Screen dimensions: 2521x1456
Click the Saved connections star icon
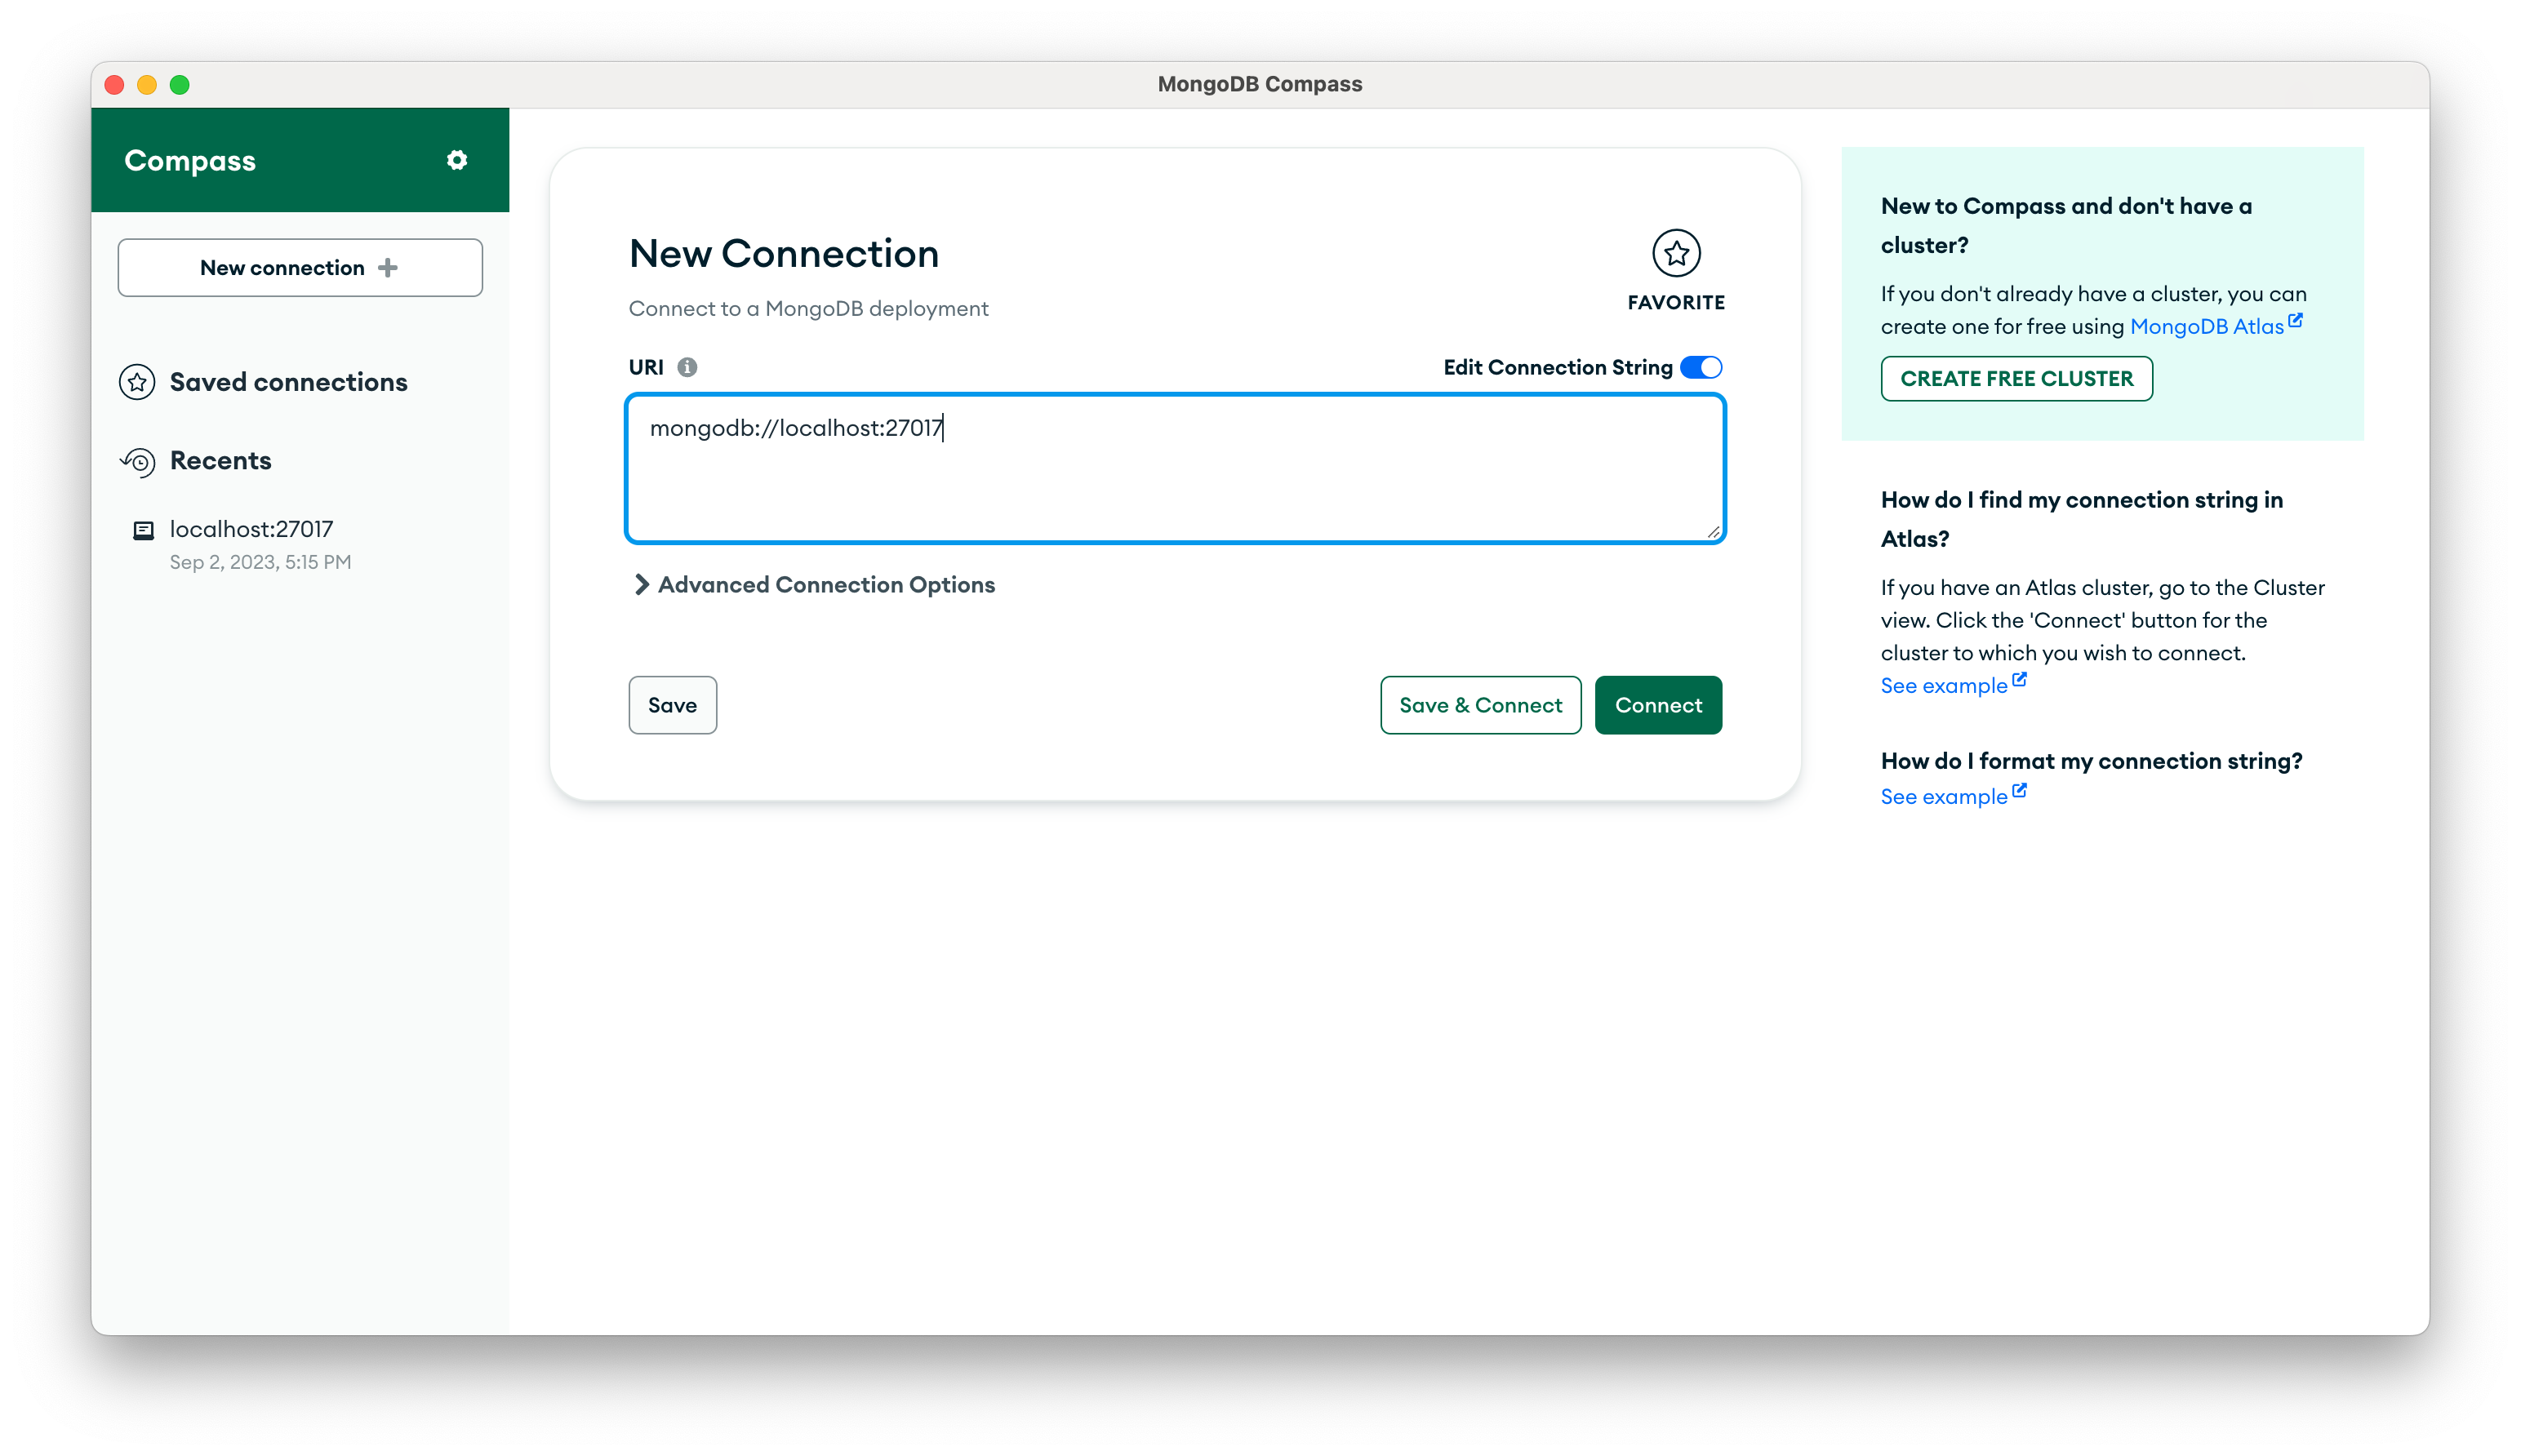click(x=137, y=382)
